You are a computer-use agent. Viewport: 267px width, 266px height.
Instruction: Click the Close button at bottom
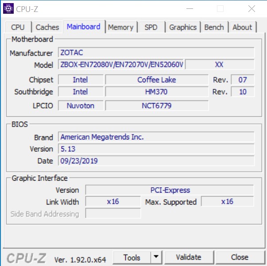[x=240, y=257]
